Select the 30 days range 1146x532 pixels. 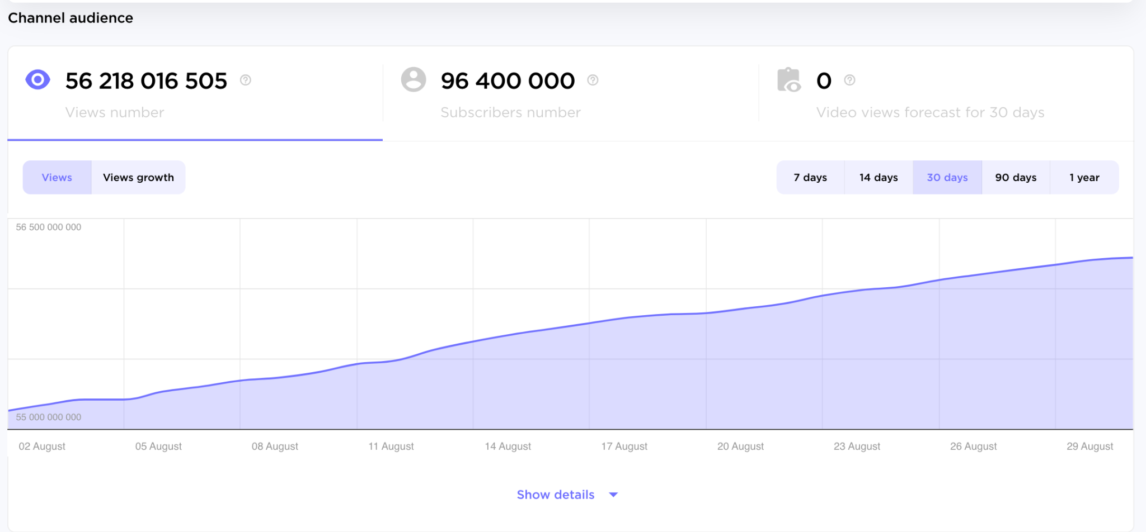click(947, 178)
